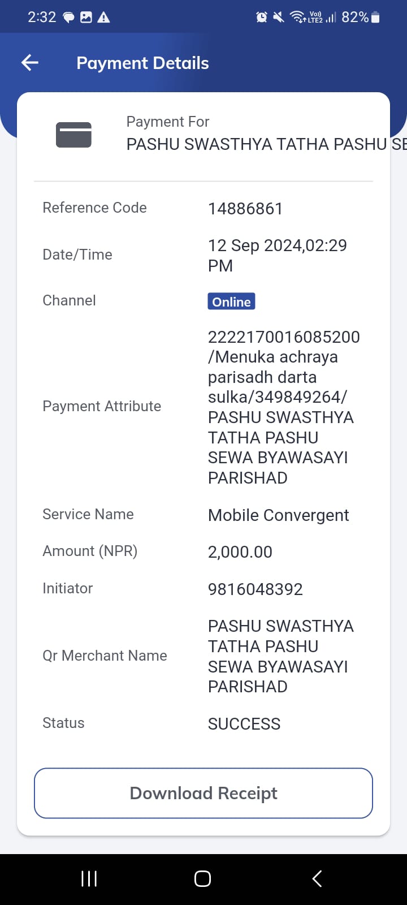
Task: Tap the Download Receipt button
Action: [203, 793]
